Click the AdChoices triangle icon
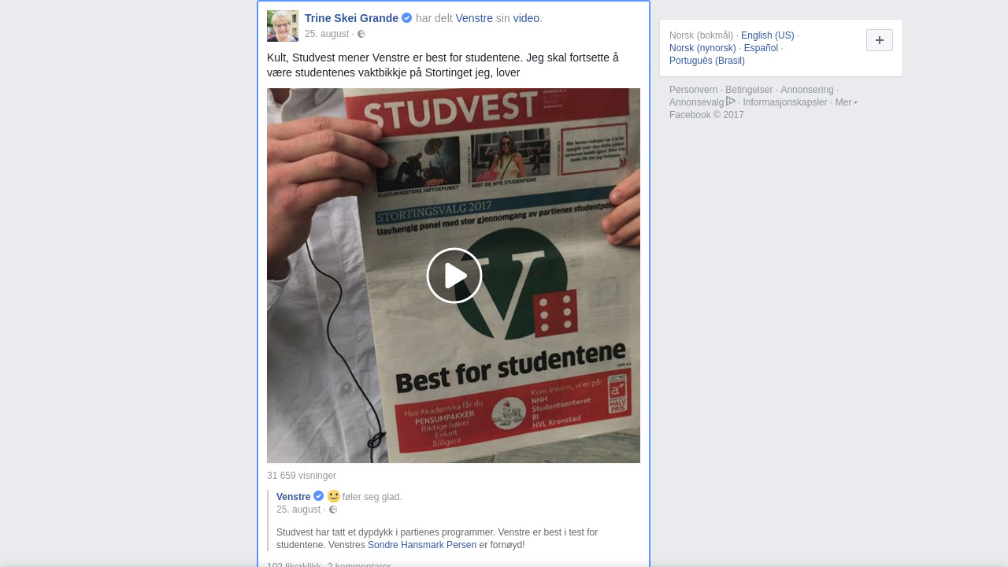 [731, 102]
